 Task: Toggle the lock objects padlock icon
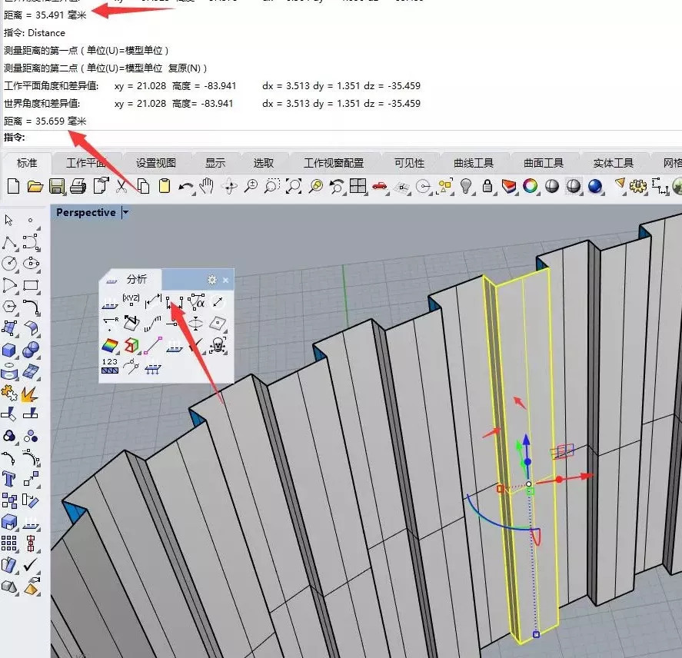[x=487, y=186]
